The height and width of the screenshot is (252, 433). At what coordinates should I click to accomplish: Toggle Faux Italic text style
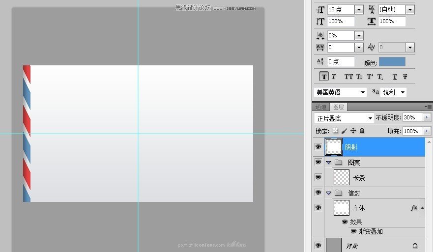tap(334, 77)
